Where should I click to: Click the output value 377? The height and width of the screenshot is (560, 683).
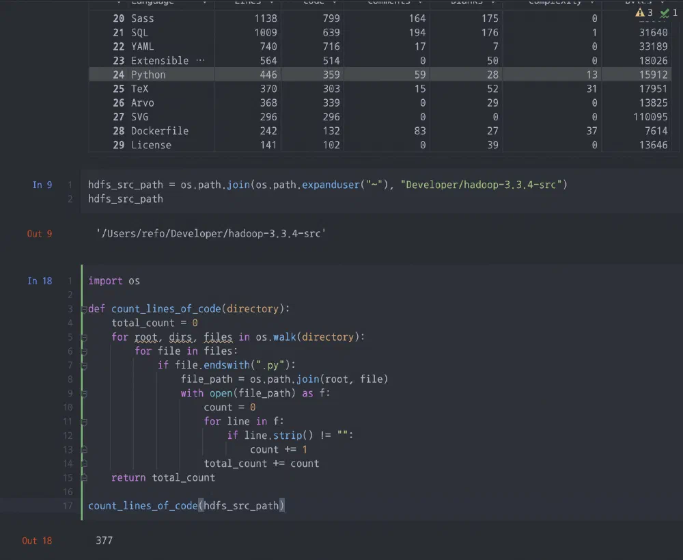pos(104,541)
